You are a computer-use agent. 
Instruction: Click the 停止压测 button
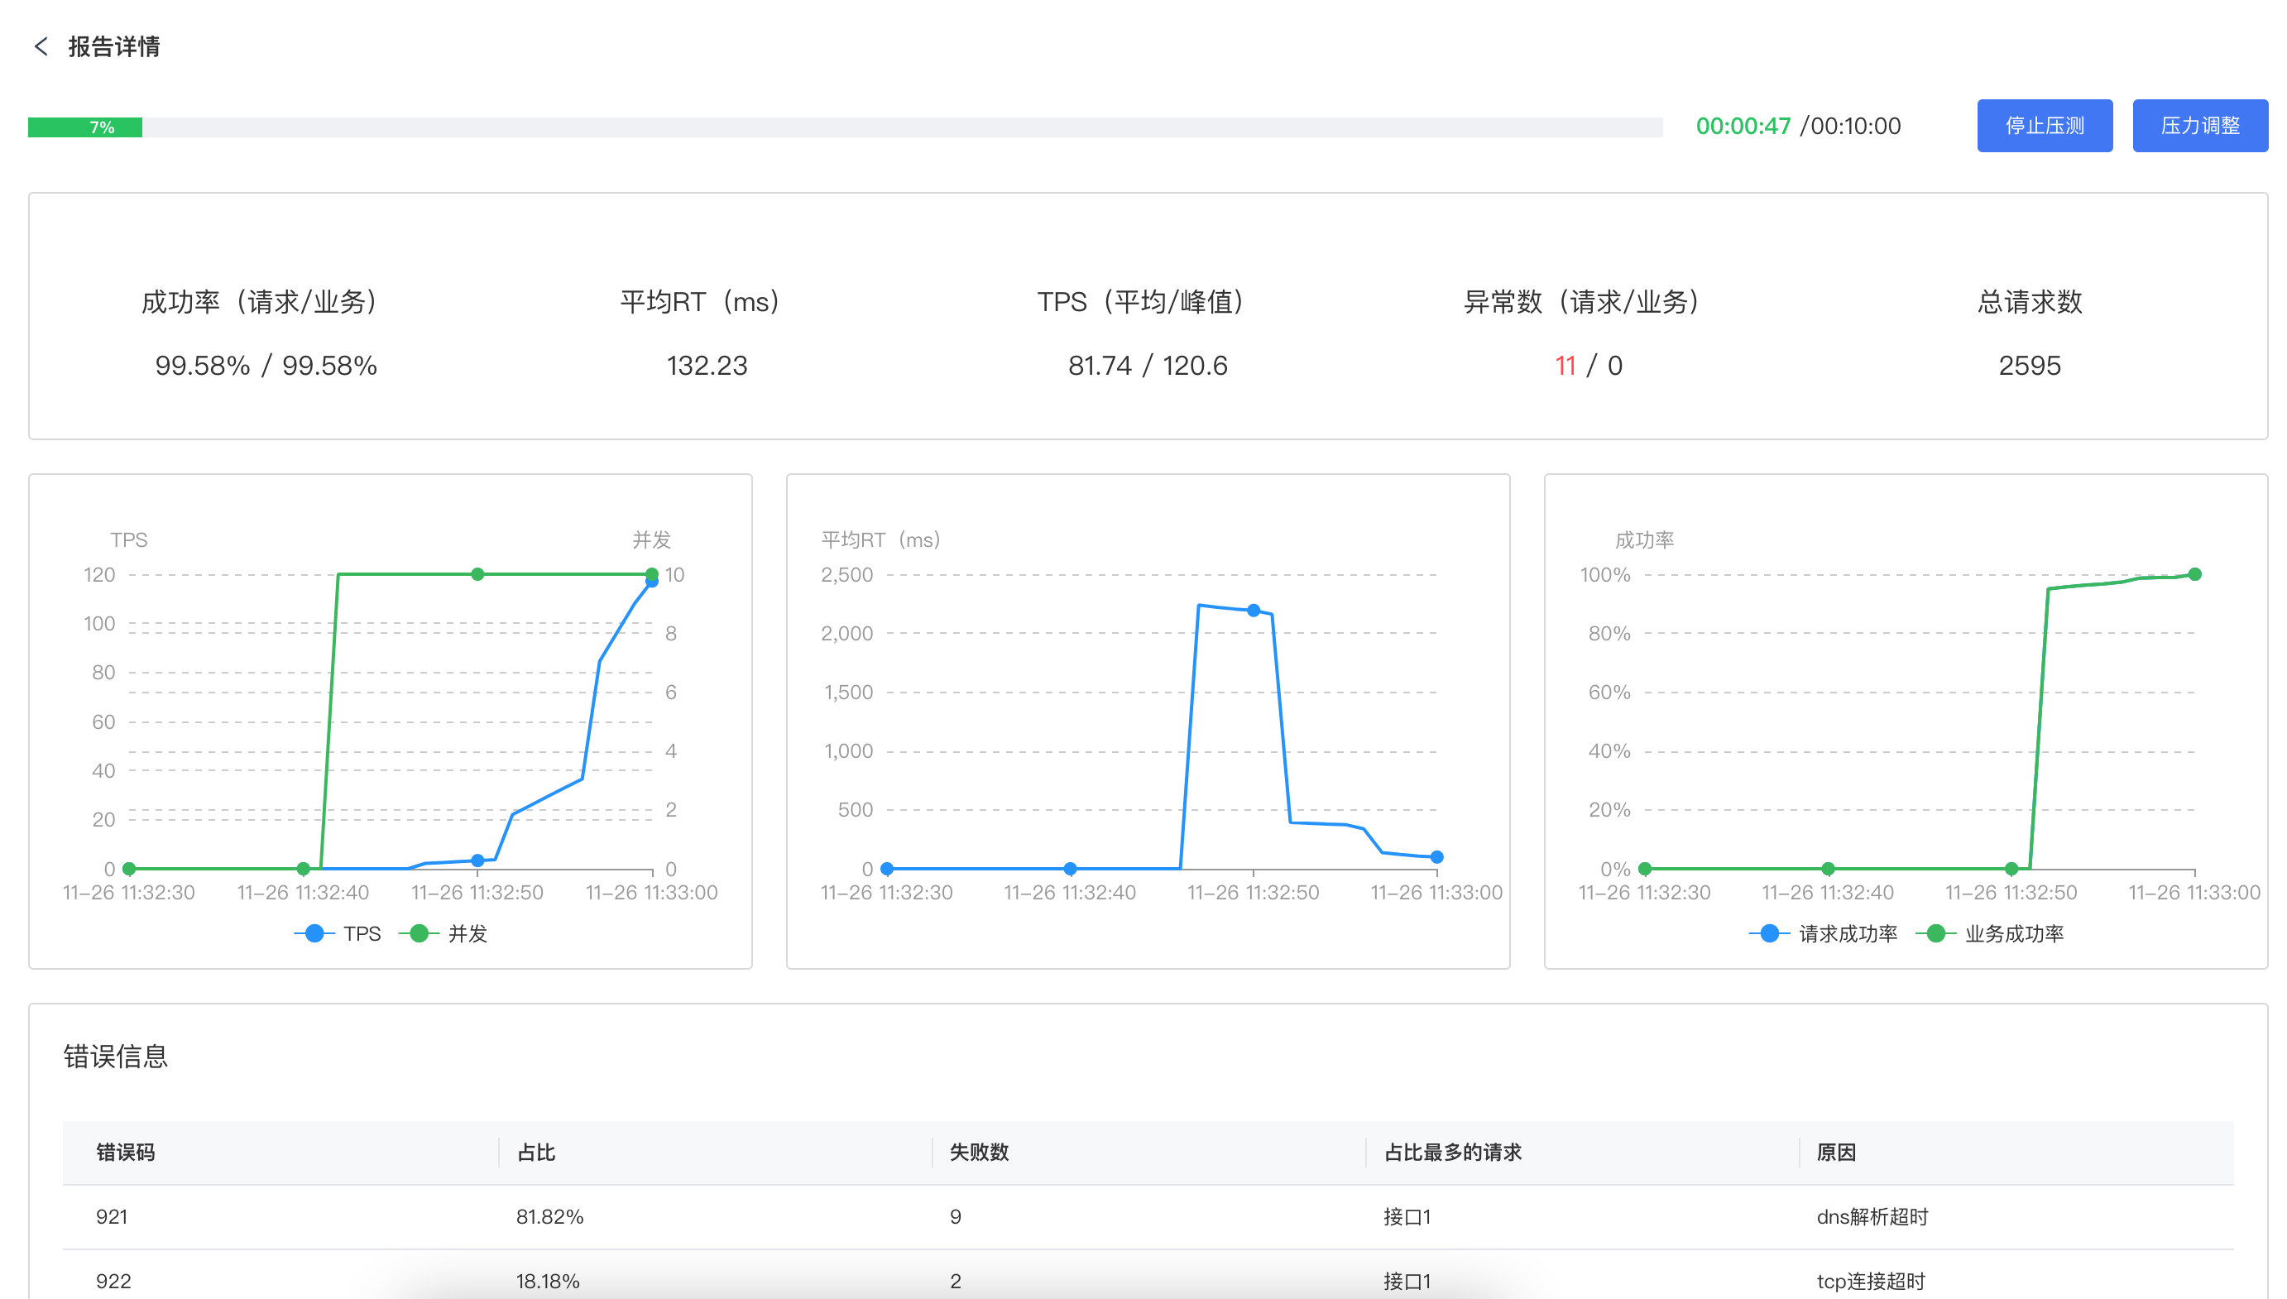(2044, 126)
